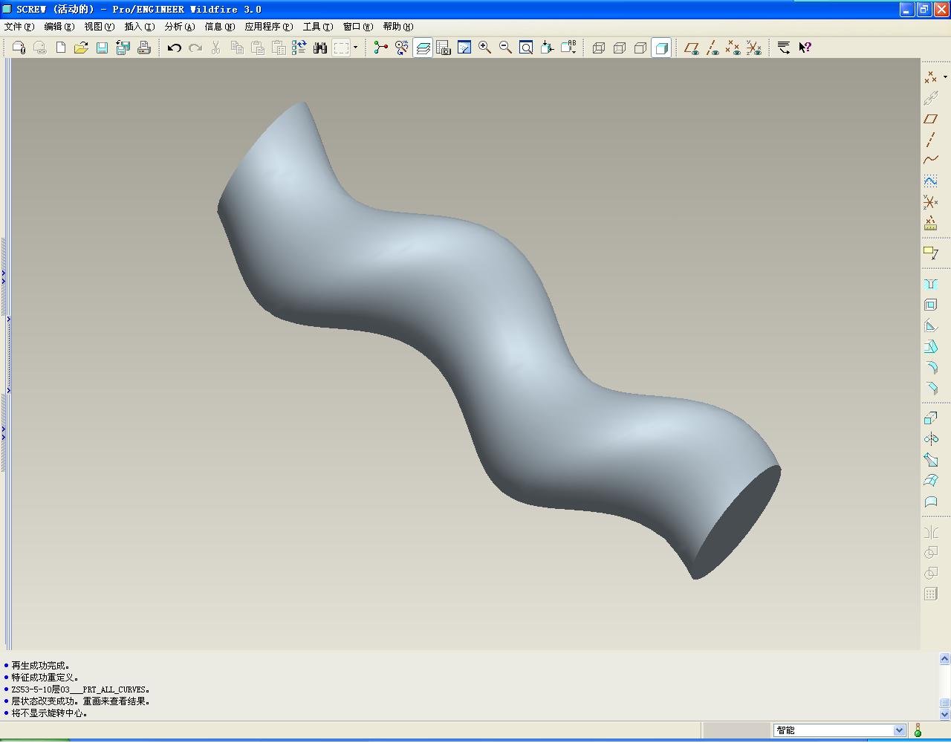951x743 pixels.
Task: Select the datum axis tool
Action: pyautogui.click(x=930, y=140)
